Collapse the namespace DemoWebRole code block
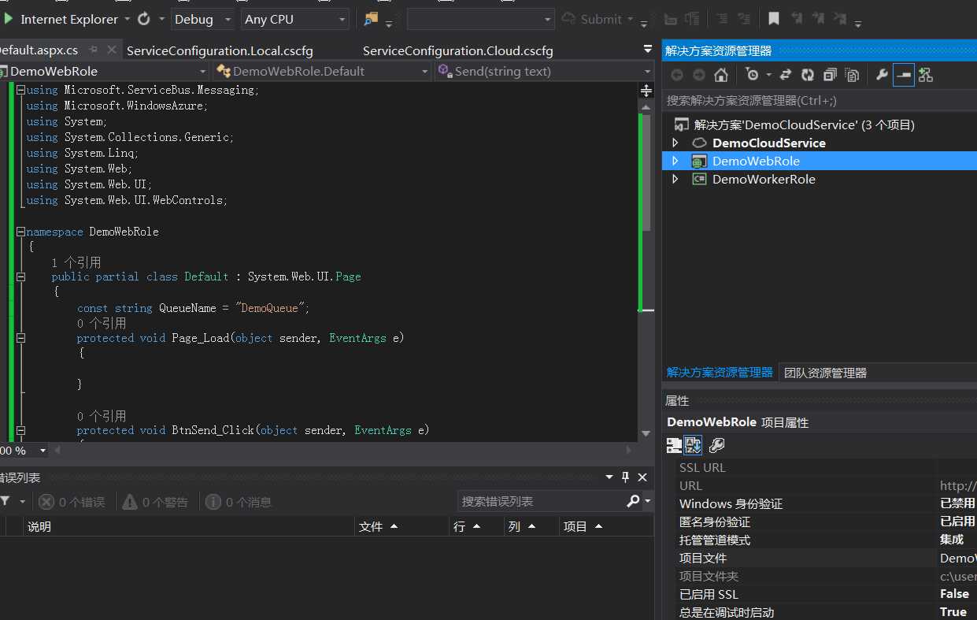The image size is (977, 620). click(20, 232)
